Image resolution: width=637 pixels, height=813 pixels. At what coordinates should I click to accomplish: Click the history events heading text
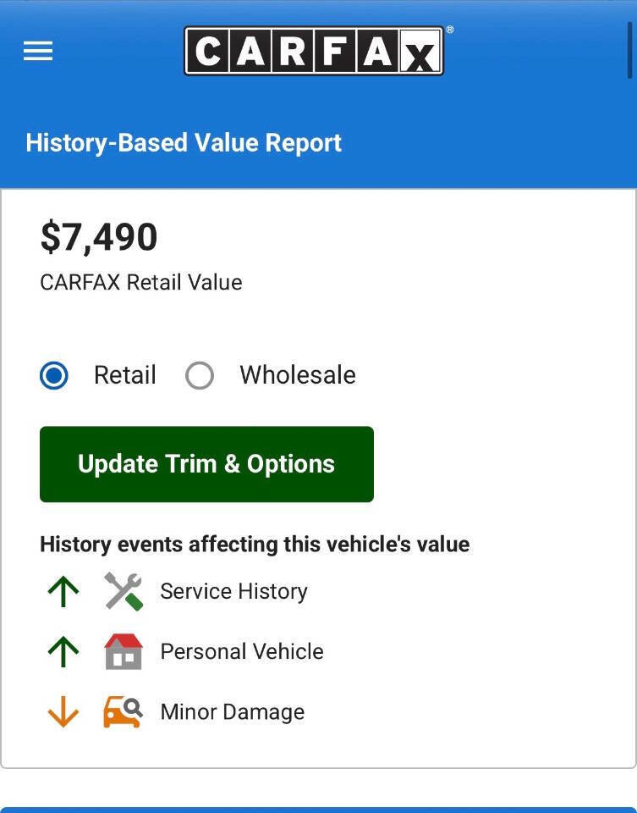pos(254,545)
